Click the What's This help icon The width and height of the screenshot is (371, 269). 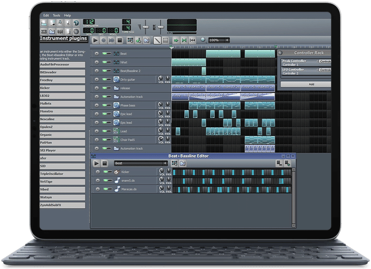[x=76, y=23]
